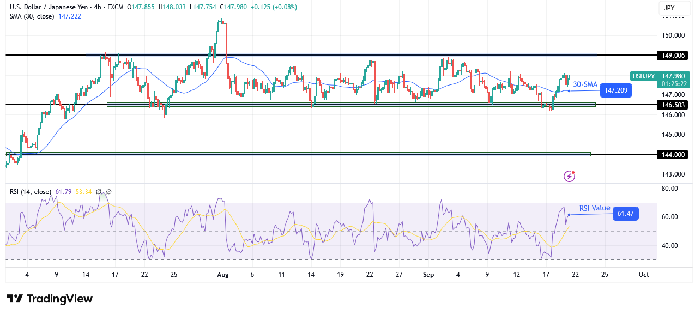The image size is (695, 315).
Task: Click the FXCM exchange name in the legend
Action: (116, 7)
